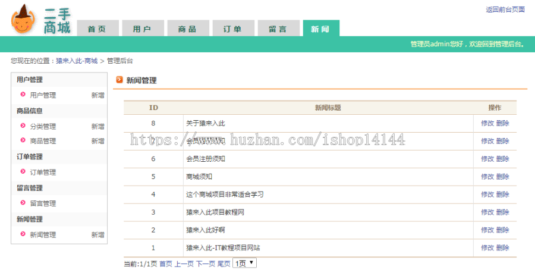Open the 用户 navigation tab
This screenshot has width=535, height=276.
coord(143,29)
